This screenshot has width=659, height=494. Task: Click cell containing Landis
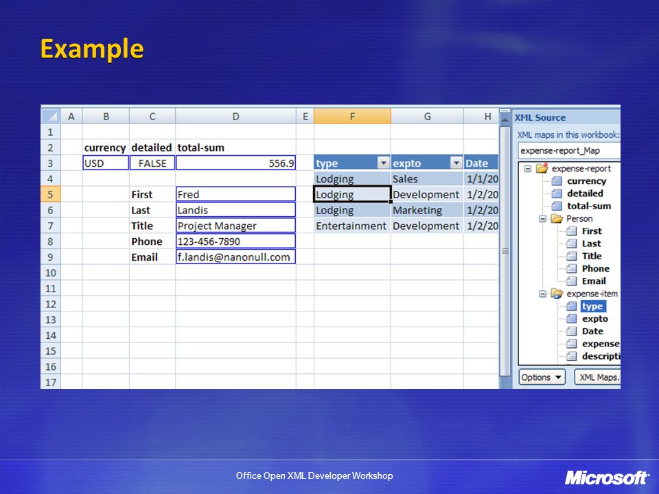235,210
